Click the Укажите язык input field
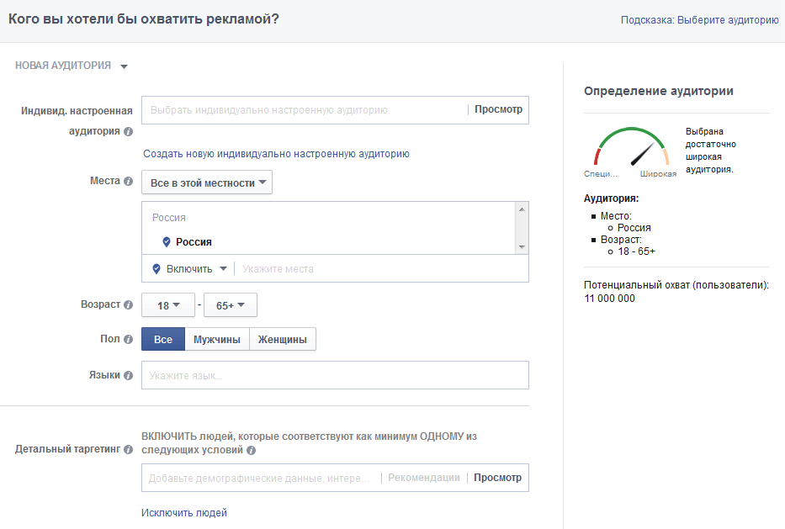The image size is (785, 529). point(335,376)
